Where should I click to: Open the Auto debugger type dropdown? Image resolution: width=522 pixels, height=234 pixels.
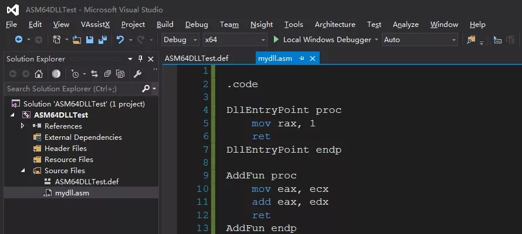(420, 40)
